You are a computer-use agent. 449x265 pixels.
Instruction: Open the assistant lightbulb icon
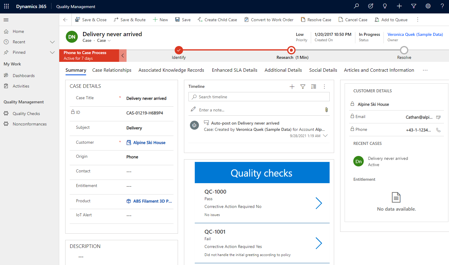coord(385,6)
